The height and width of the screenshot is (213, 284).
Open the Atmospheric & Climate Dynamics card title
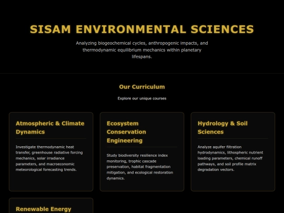pyautogui.click(x=50, y=127)
